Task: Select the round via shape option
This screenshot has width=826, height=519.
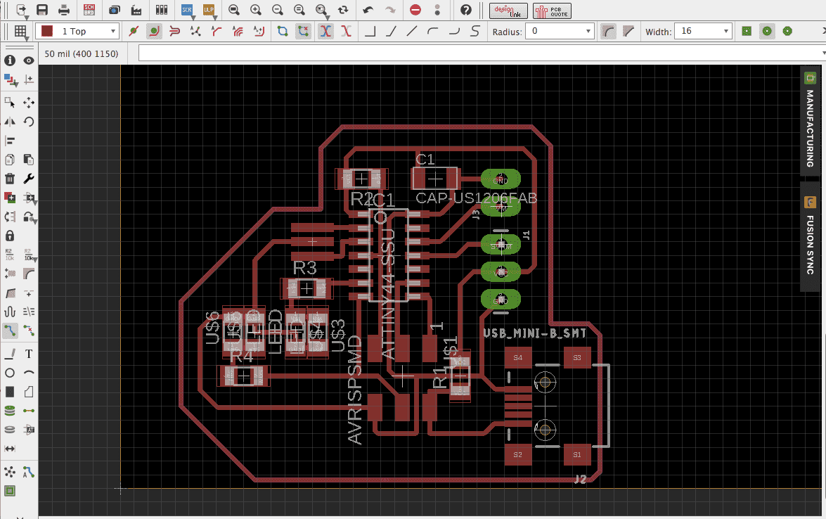Action: tap(767, 31)
